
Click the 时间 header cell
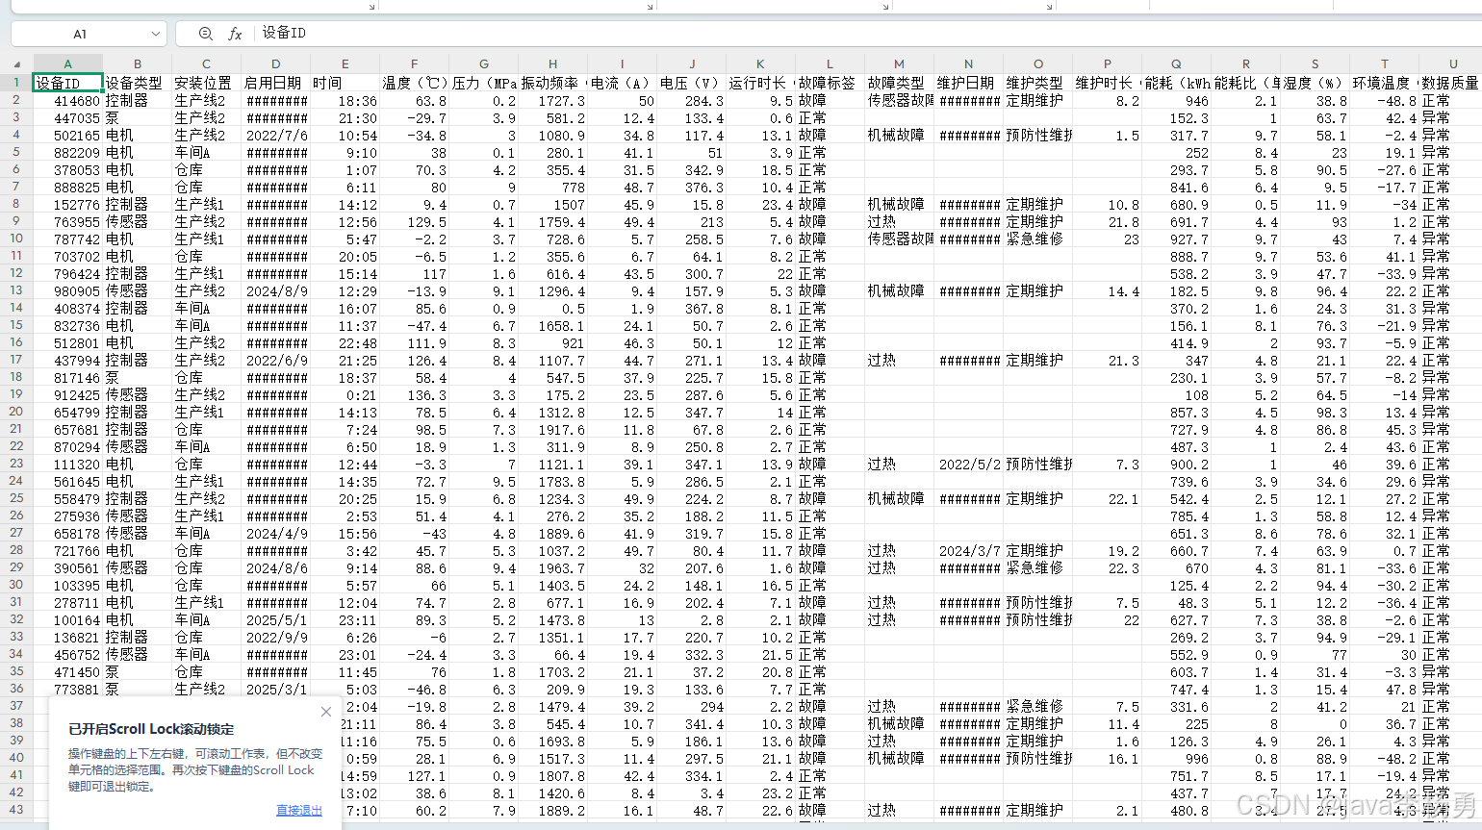click(345, 83)
